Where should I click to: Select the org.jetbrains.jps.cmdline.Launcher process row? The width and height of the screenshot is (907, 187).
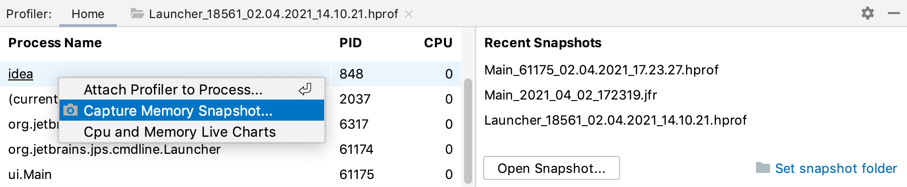coord(230,149)
